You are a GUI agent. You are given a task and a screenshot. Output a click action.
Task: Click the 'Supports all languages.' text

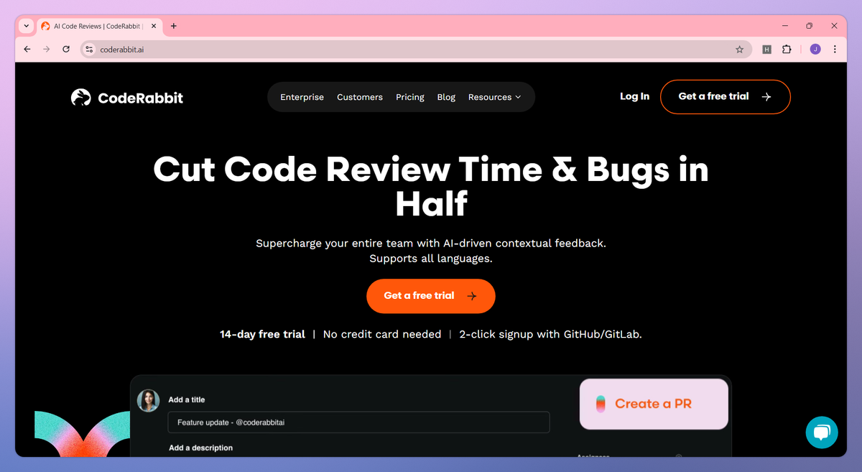coord(431,259)
